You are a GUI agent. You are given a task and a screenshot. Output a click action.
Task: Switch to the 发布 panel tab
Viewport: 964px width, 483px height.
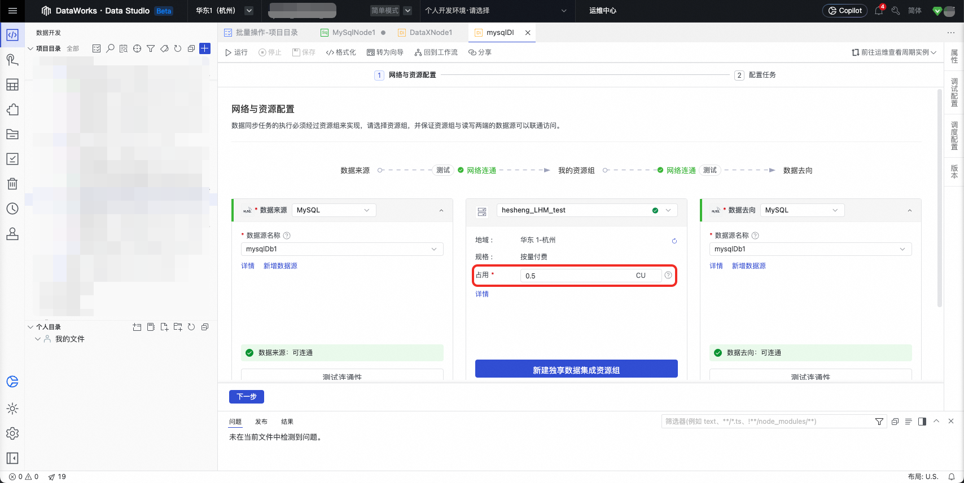pyautogui.click(x=261, y=422)
